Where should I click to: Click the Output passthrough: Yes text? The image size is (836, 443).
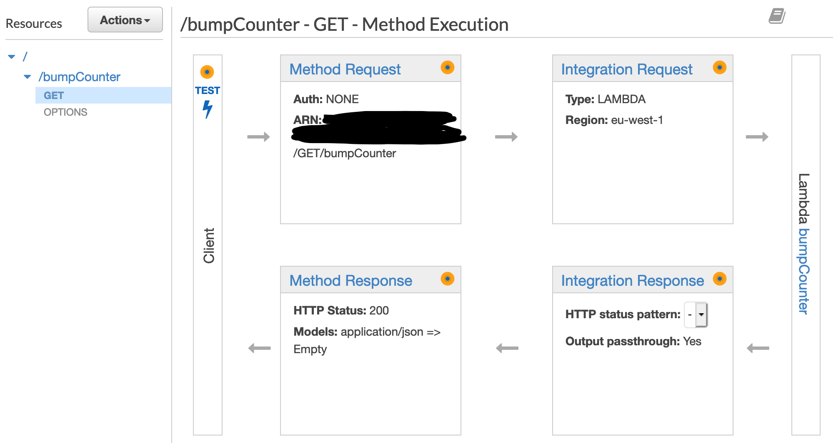click(x=633, y=342)
